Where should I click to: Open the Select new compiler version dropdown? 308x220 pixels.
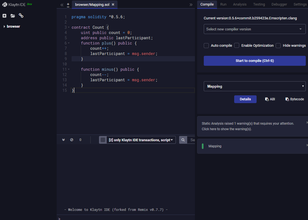click(255, 29)
